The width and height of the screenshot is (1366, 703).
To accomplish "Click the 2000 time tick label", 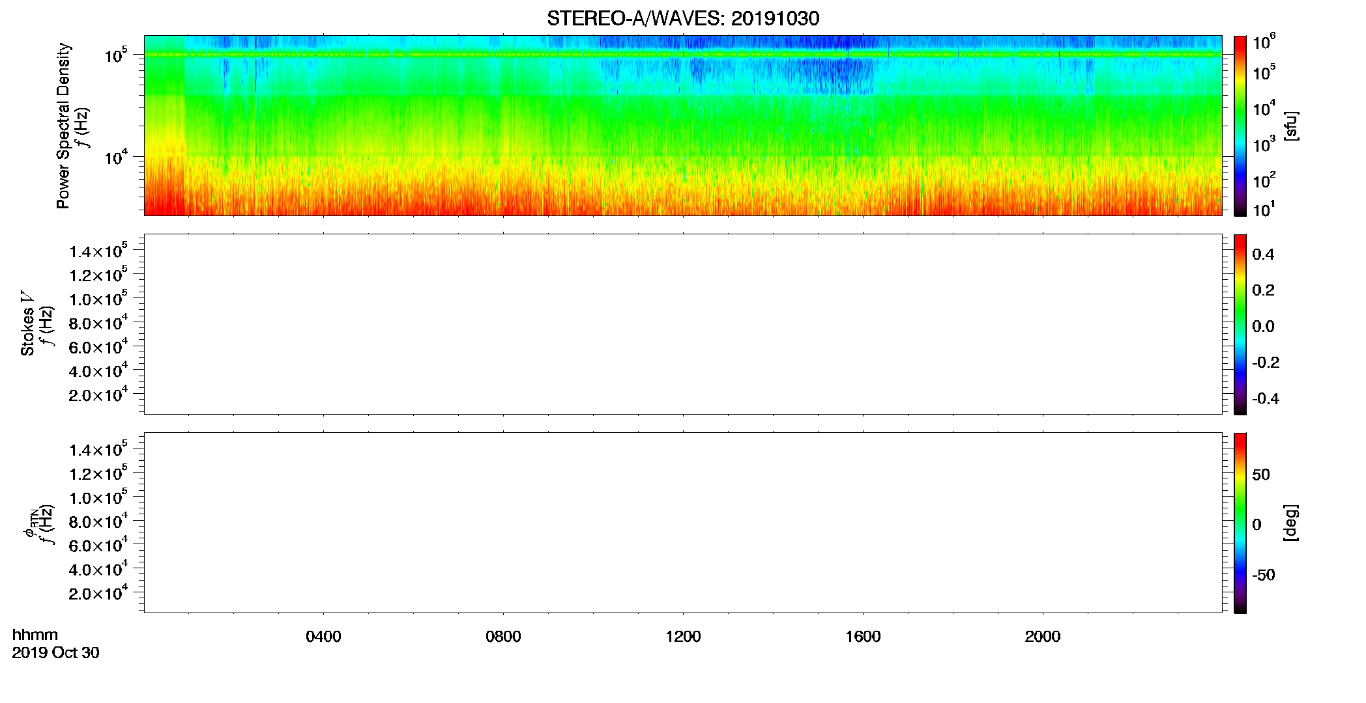I will [1043, 637].
